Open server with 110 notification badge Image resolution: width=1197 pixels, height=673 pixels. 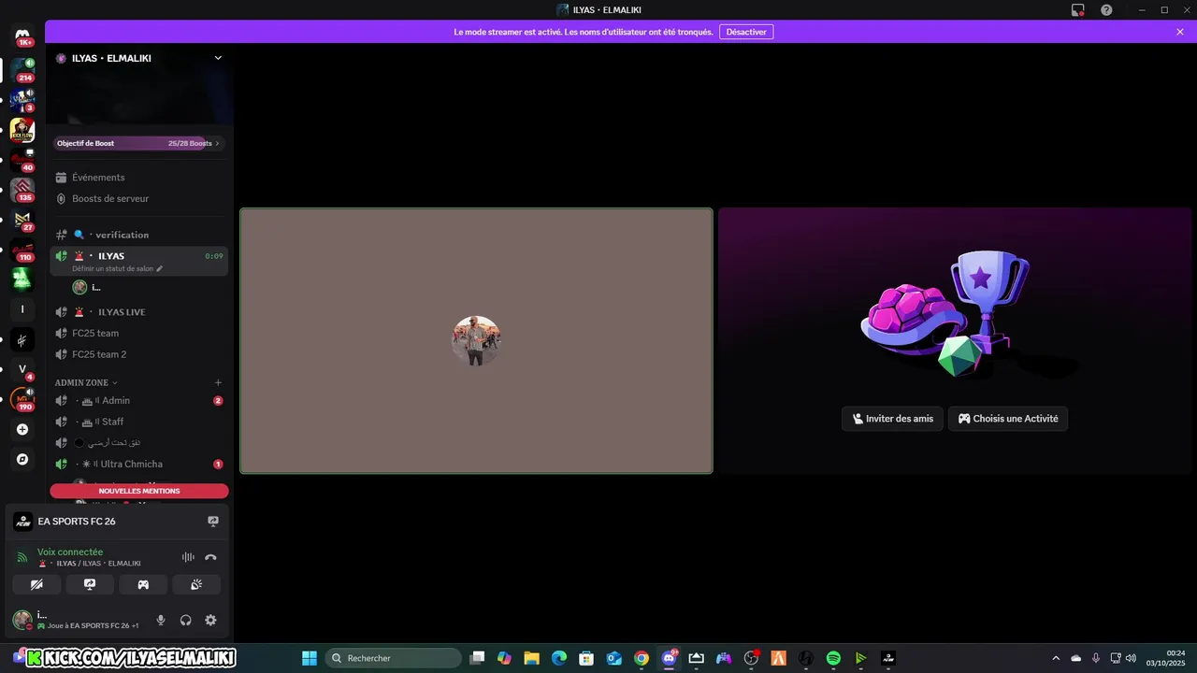(x=22, y=250)
